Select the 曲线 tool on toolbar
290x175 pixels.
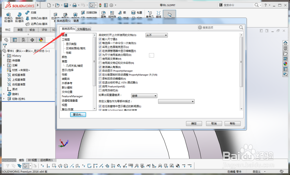[158, 14]
